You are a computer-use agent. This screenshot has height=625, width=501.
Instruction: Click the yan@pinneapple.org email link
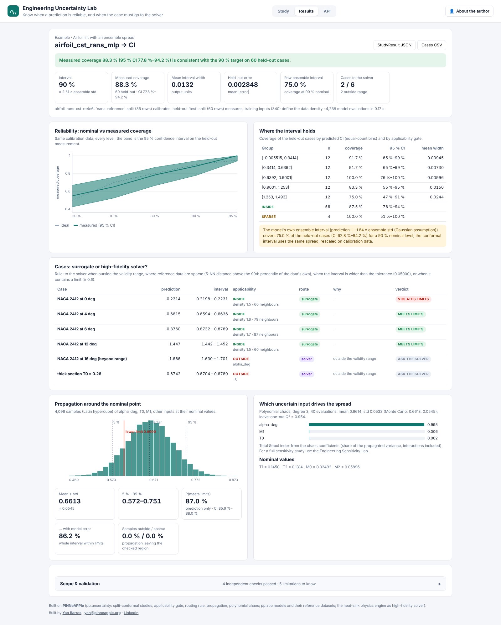click(x=102, y=613)
